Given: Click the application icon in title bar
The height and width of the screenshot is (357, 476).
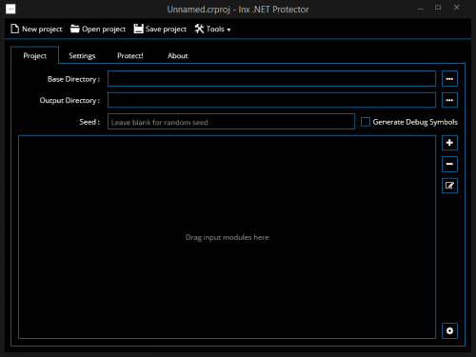Looking at the screenshot, I should 10,10.
